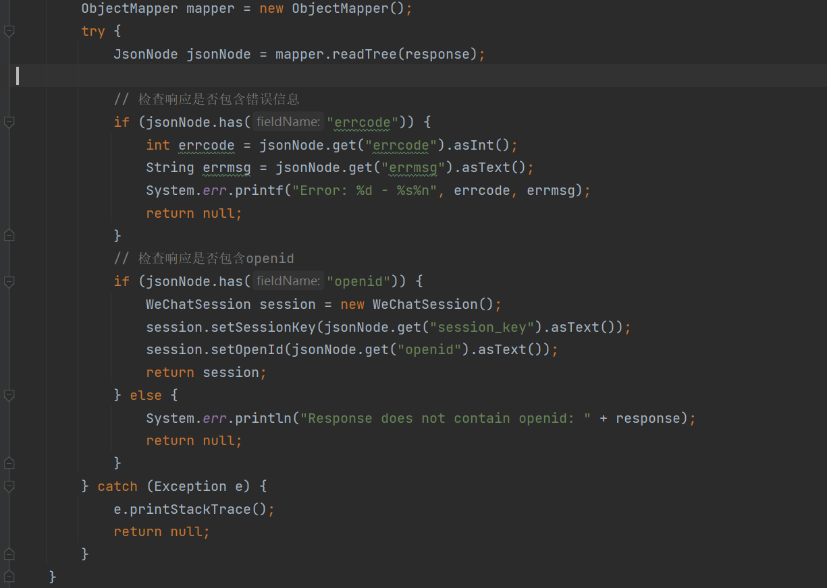827x588 pixels.
Task: Place cursor on the try keyword
Action: pyautogui.click(x=93, y=31)
